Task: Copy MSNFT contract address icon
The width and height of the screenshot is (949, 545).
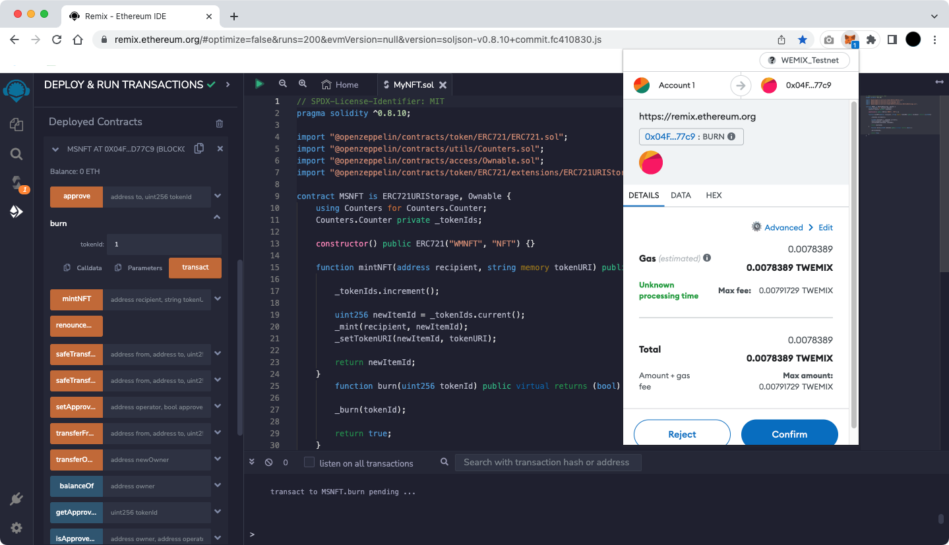Action: [199, 149]
